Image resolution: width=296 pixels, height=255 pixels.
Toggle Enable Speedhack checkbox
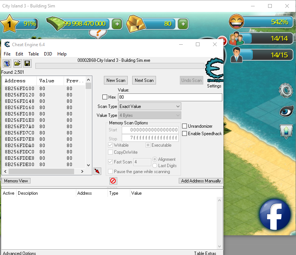[x=184, y=134]
